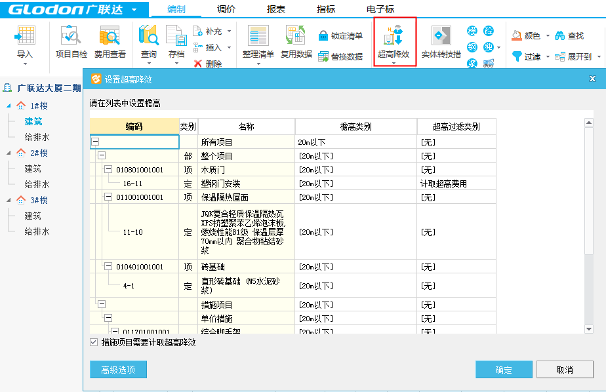Click the 查找 binoculars icon
The image size is (606, 392).
560,36
